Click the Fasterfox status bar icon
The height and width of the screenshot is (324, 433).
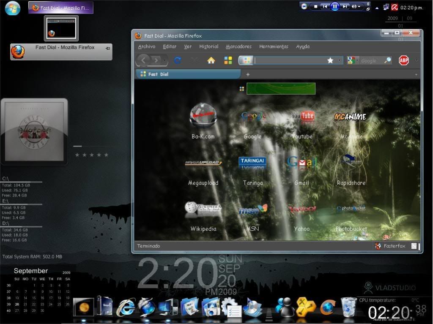click(378, 246)
